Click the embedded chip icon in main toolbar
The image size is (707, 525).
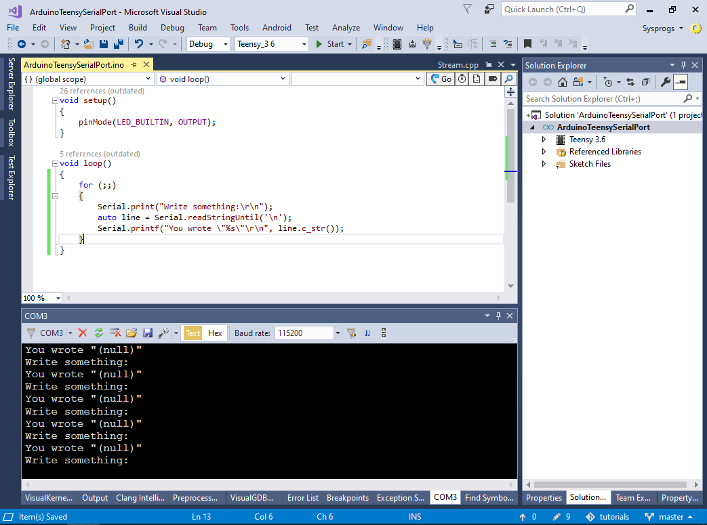point(397,44)
